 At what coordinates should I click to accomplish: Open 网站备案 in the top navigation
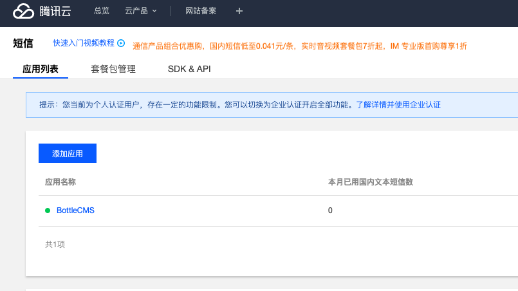(201, 11)
